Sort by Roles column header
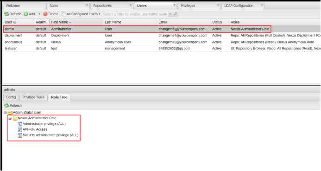The width and height of the screenshot is (321, 171). pos(275,22)
